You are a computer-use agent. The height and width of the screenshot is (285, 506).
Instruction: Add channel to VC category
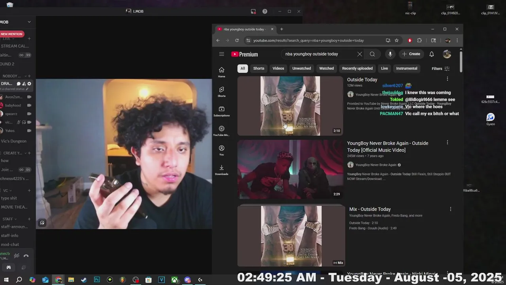tap(29, 190)
